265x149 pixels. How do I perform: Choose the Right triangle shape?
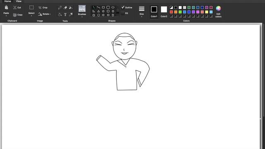pyautogui.click(x=94, y=11)
